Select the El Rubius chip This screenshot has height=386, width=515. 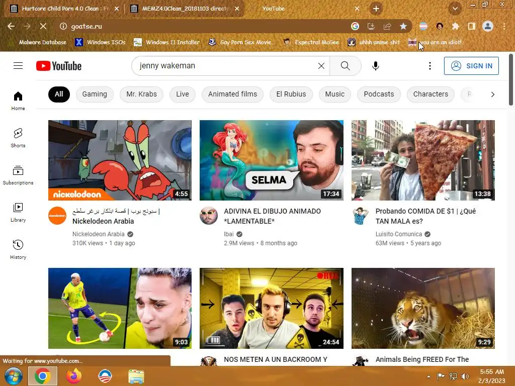[x=291, y=94]
